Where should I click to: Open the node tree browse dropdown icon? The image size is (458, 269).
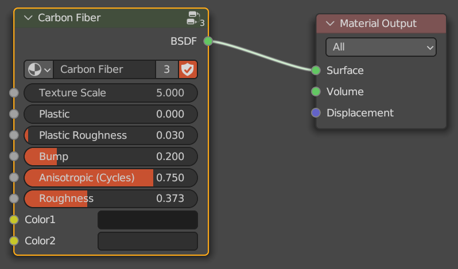[39, 70]
